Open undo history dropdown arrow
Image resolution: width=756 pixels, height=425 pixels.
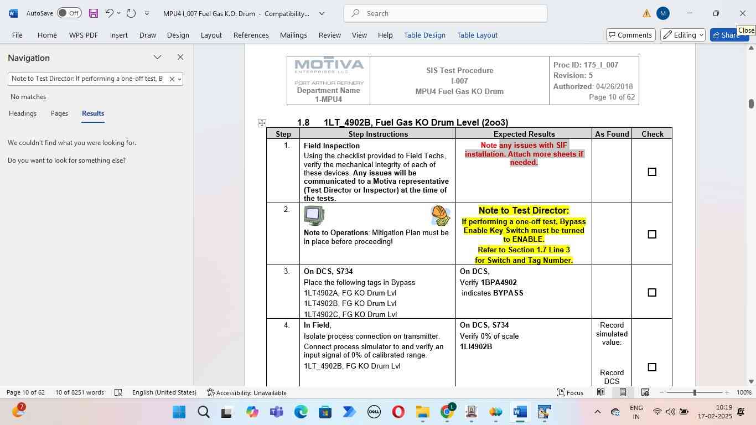(118, 13)
